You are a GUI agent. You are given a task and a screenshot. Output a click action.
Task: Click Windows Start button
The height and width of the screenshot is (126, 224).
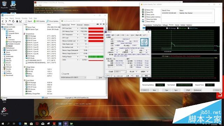(3, 124)
